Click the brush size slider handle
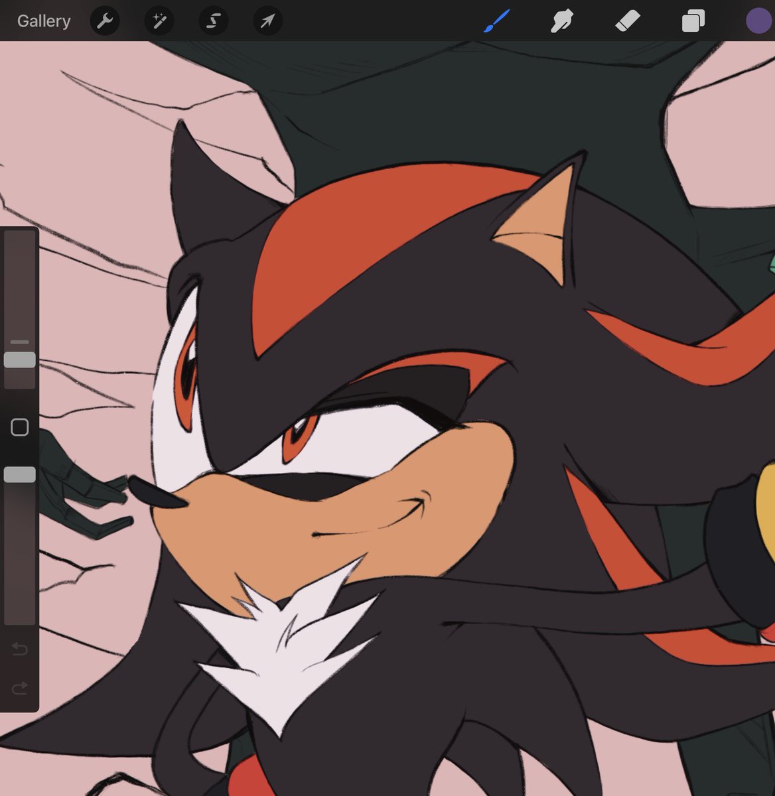Image resolution: width=775 pixels, height=796 pixels. pyautogui.click(x=19, y=360)
